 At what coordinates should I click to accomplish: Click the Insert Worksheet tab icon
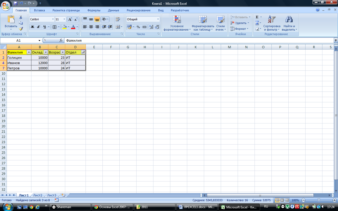pyautogui.click(x=63, y=195)
